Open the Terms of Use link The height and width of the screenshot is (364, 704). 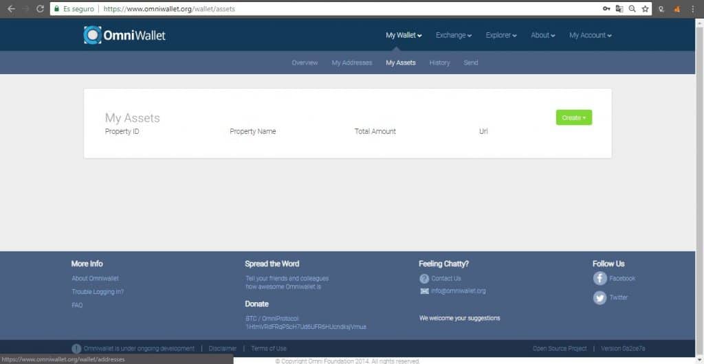pyautogui.click(x=269, y=348)
